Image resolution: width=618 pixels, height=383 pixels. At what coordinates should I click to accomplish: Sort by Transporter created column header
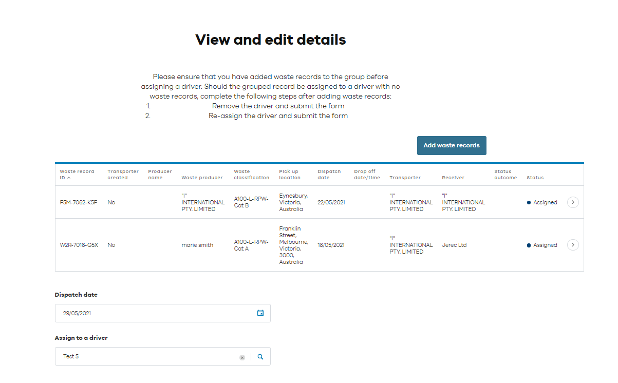pos(123,175)
